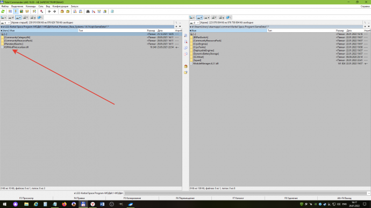Image resolution: width=371 pixels, height=208 pixels.
Task: Click Alt+F4 Выход button
Action: [344, 198]
